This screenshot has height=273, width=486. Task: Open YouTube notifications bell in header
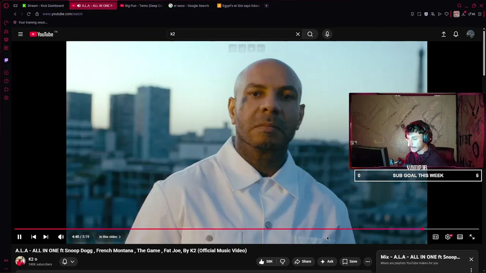point(456,34)
